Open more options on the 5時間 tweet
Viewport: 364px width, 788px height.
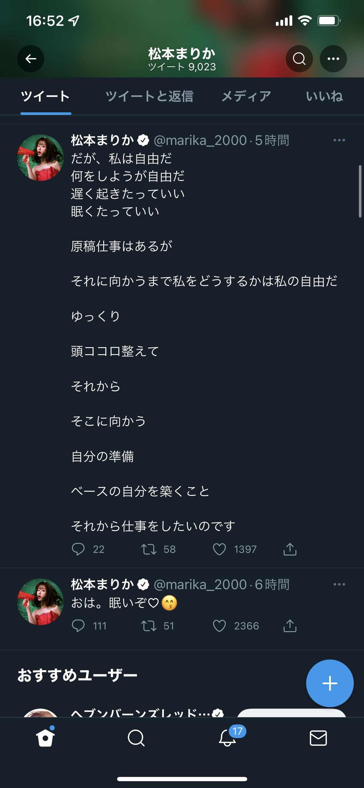[339, 140]
